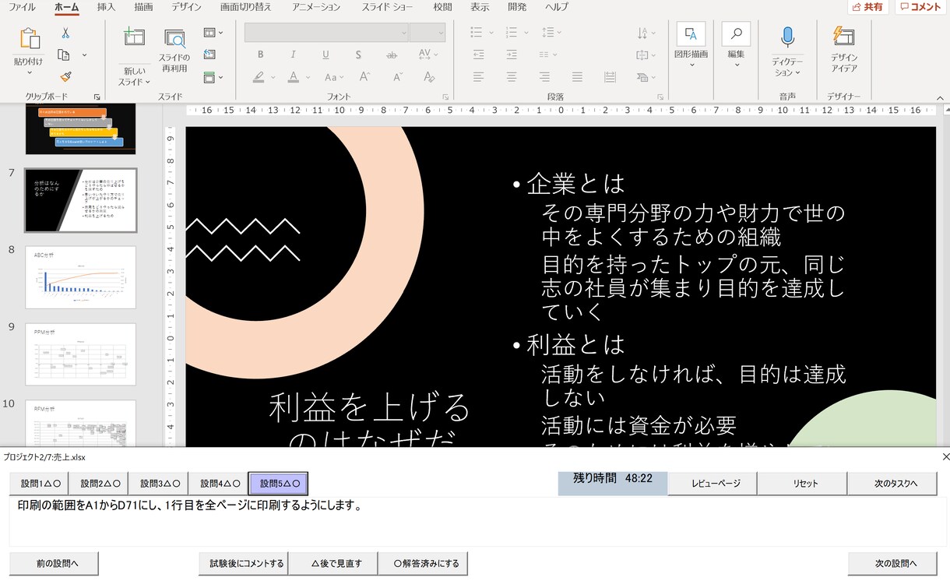Click the Decrease Font Size icon

(x=398, y=77)
